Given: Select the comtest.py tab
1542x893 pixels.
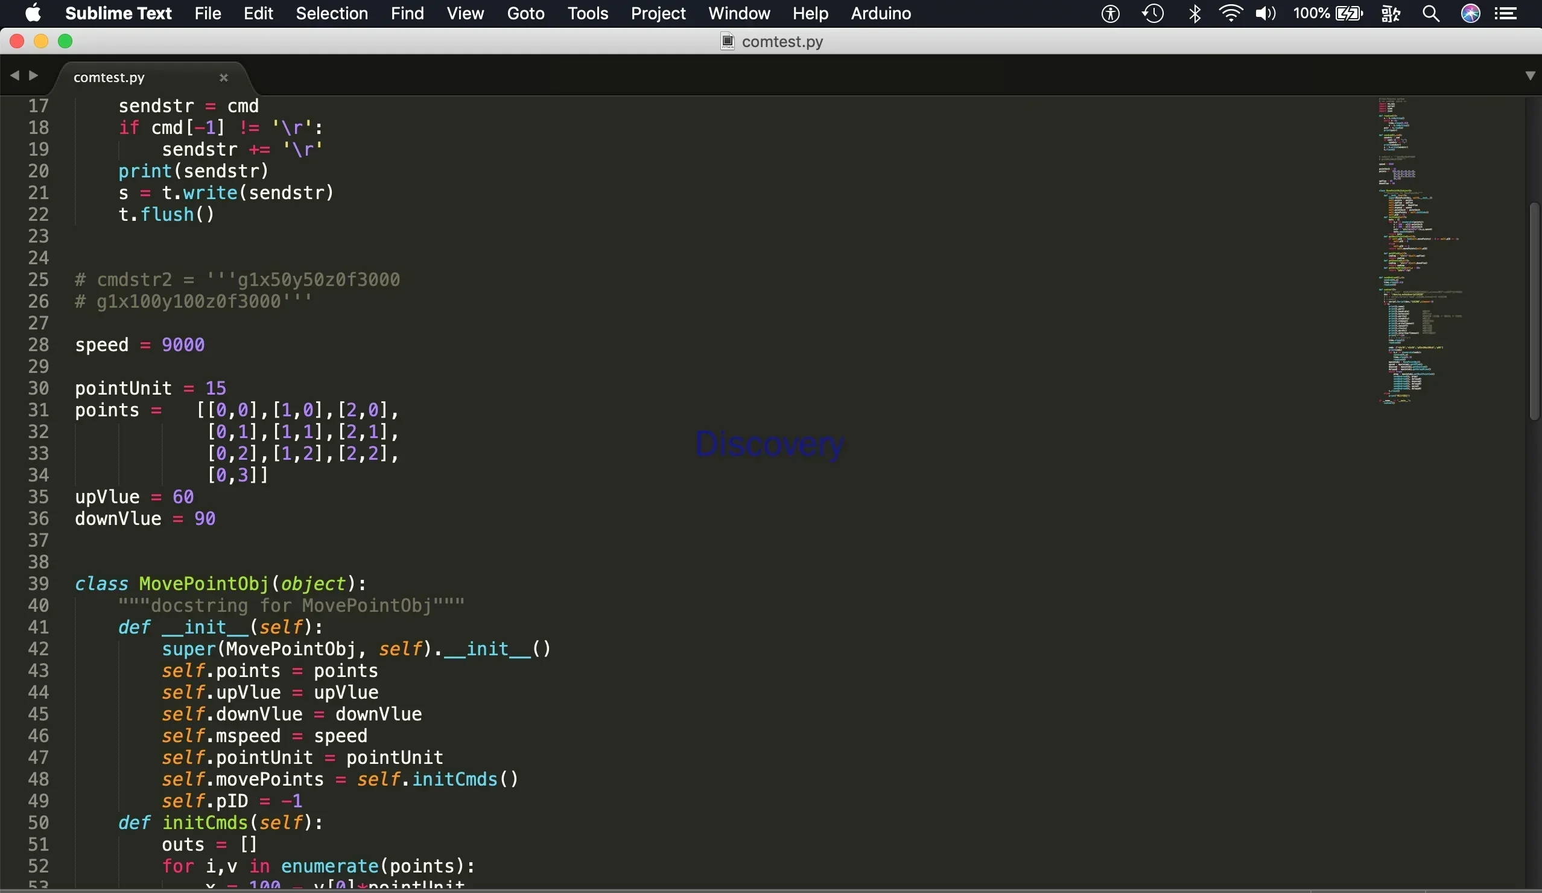Looking at the screenshot, I should pos(109,78).
